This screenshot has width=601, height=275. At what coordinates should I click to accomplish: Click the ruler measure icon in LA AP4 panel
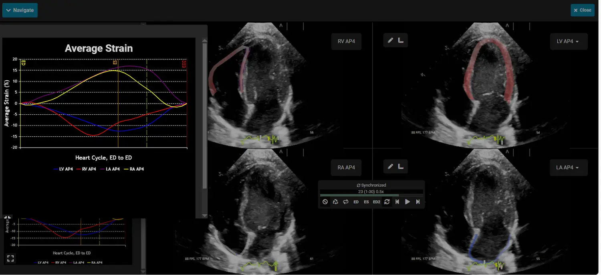(401, 166)
